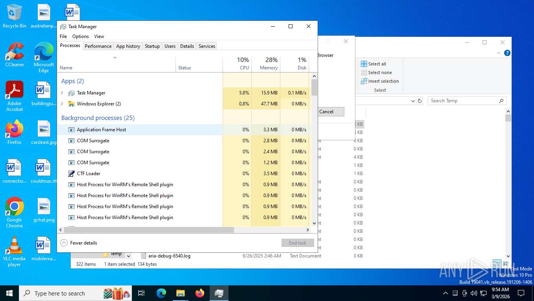534x301 pixels.
Task: Switch to the Startup tab
Action: pyautogui.click(x=152, y=46)
